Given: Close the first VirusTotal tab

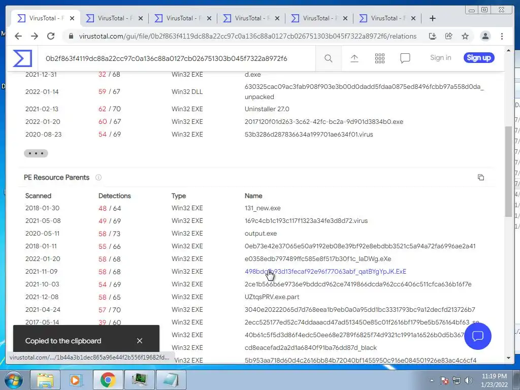Looking at the screenshot, I should point(72,18).
